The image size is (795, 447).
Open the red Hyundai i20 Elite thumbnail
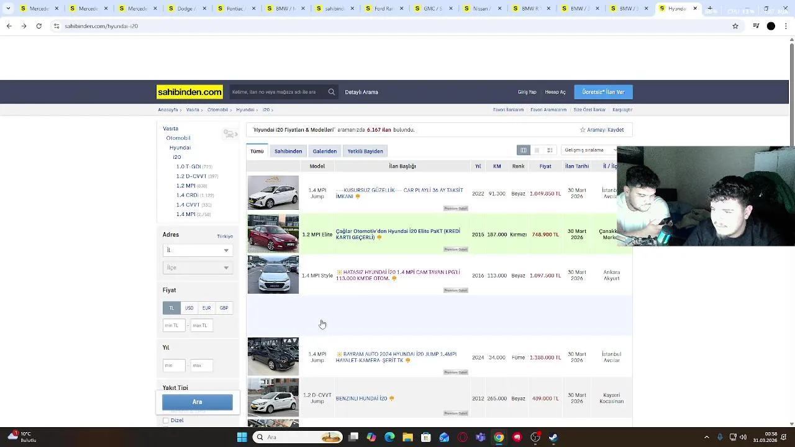click(273, 234)
